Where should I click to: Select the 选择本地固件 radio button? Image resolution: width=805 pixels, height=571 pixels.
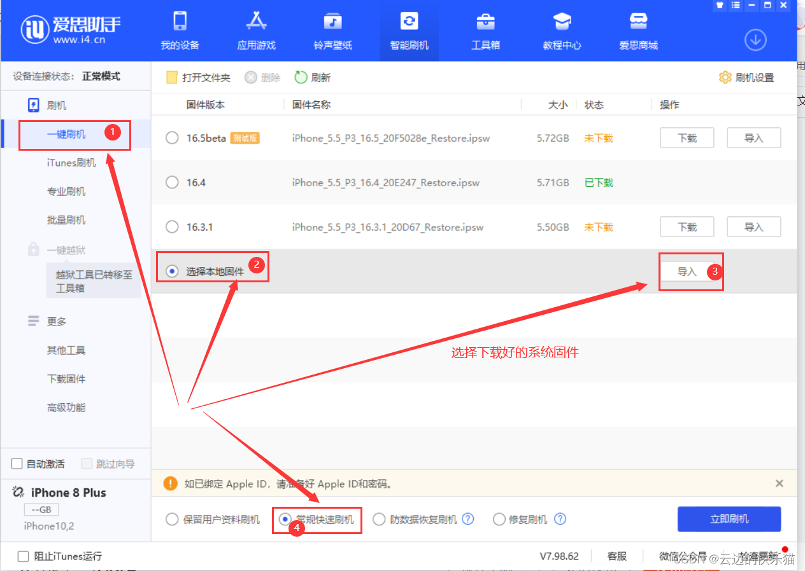click(172, 272)
